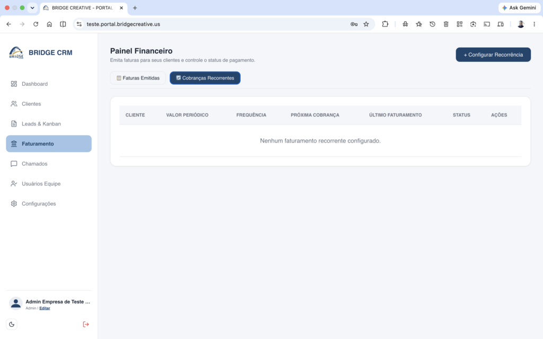Click the AÇÕES column header
Image resolution: width=543 pixels, height=339 pixels.
(x=499, y=115)
